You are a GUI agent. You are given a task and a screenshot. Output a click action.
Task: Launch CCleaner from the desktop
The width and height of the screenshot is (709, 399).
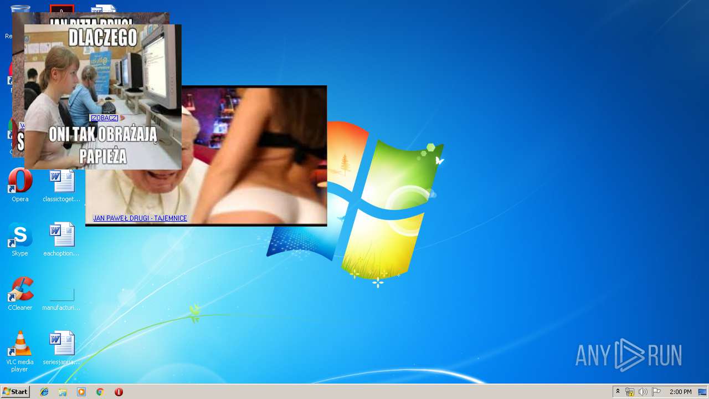click(20, 294)
